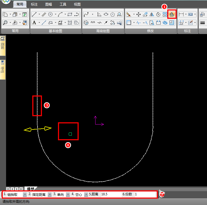The height and width of the screenshot is (205, 207).
Task: Select the Block (3D boxes) tool
Action: point(165,23)
